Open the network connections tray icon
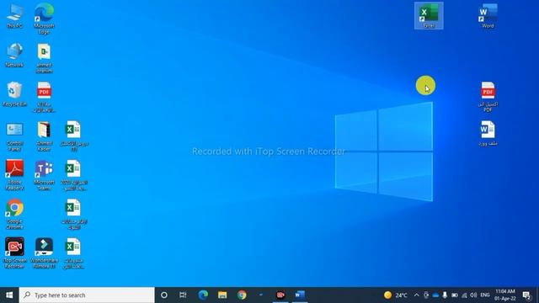 click(x=464, y=295)
